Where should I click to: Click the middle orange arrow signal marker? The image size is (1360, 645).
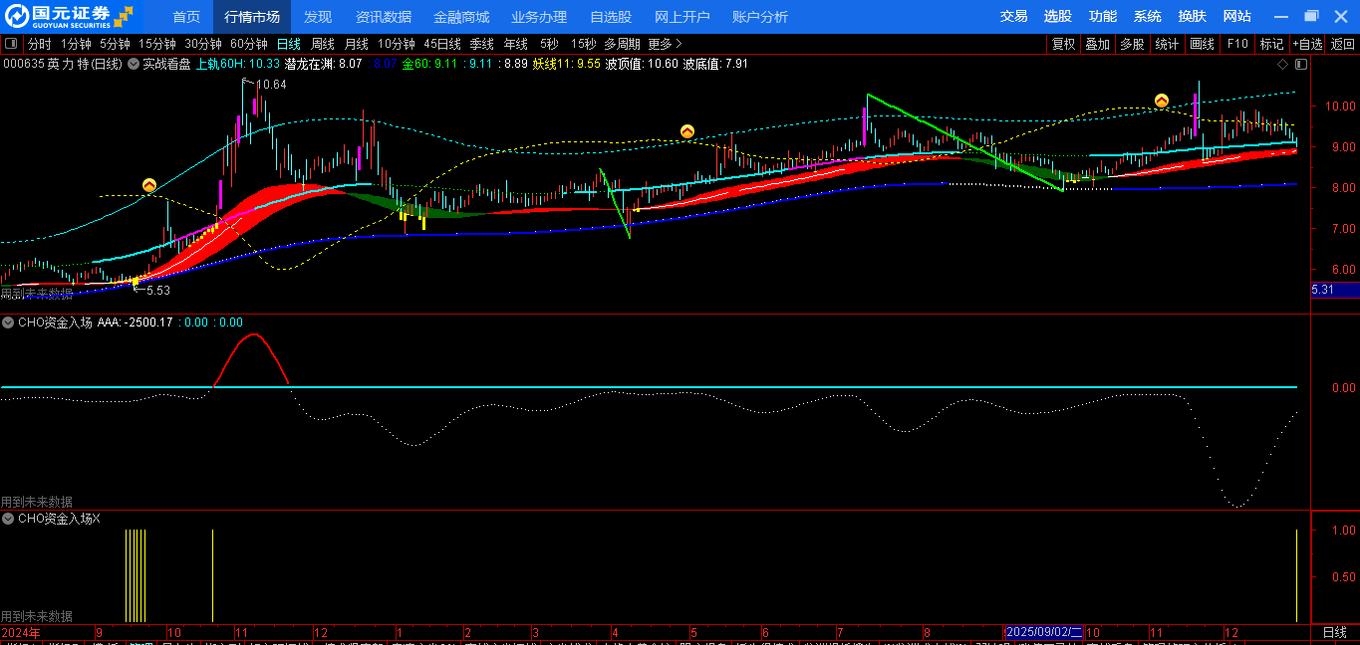tap(687, 131)
